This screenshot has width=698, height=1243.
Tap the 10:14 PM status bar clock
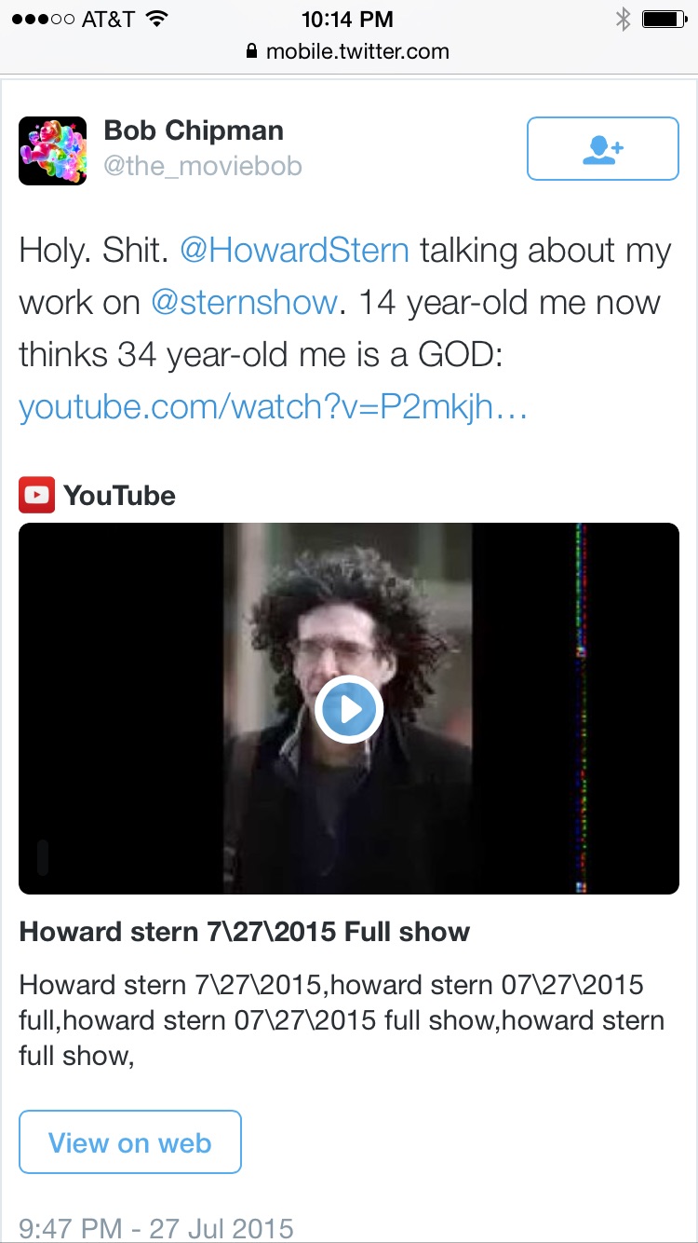(x=348, y=19)
